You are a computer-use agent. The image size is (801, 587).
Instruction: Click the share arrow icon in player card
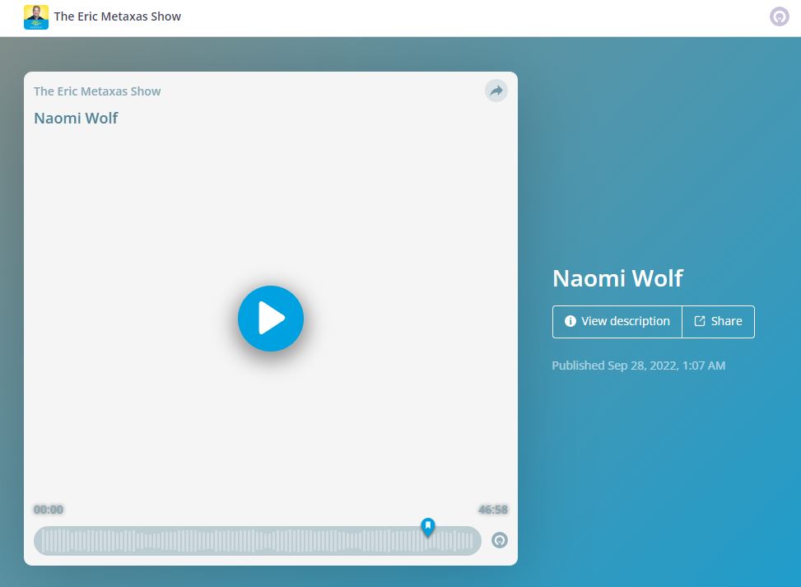pyautogui.click(x=496, y=91)
